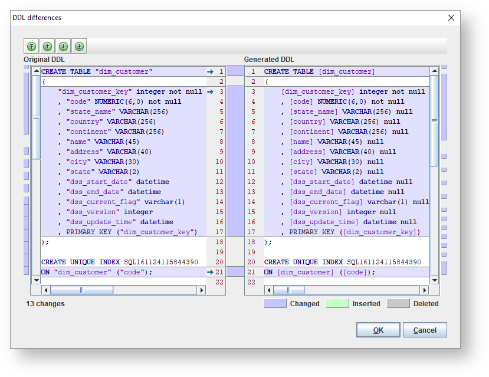Close the DDL differences dialog
Viewport: 489px width, 377px height.
(x=451, y=18)
